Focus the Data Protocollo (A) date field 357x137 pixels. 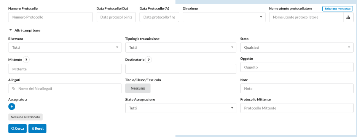click(x=159, y=17)
